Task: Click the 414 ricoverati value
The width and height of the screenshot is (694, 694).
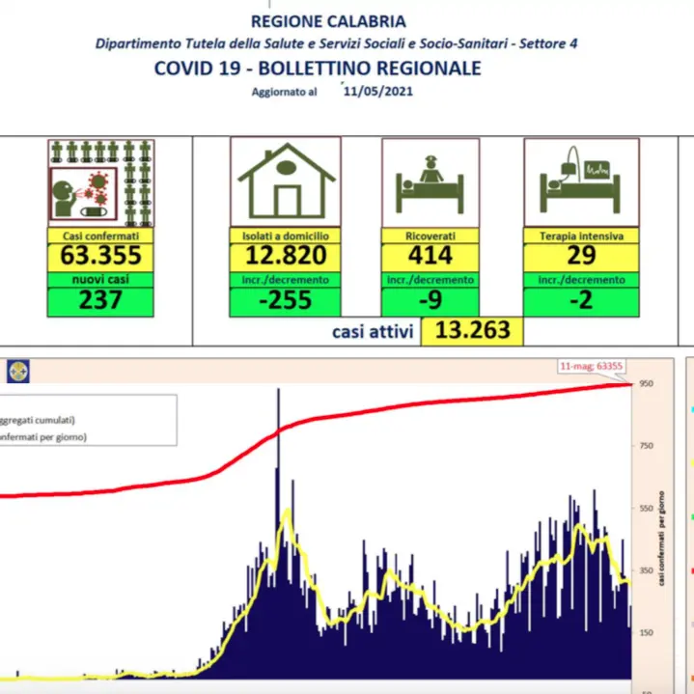Action: point(429,255)
